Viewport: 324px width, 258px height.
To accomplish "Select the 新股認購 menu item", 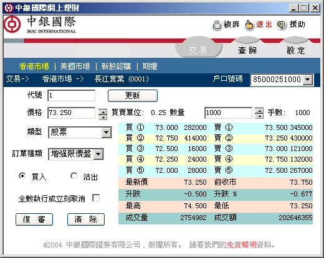I will (x=116, y=67).
